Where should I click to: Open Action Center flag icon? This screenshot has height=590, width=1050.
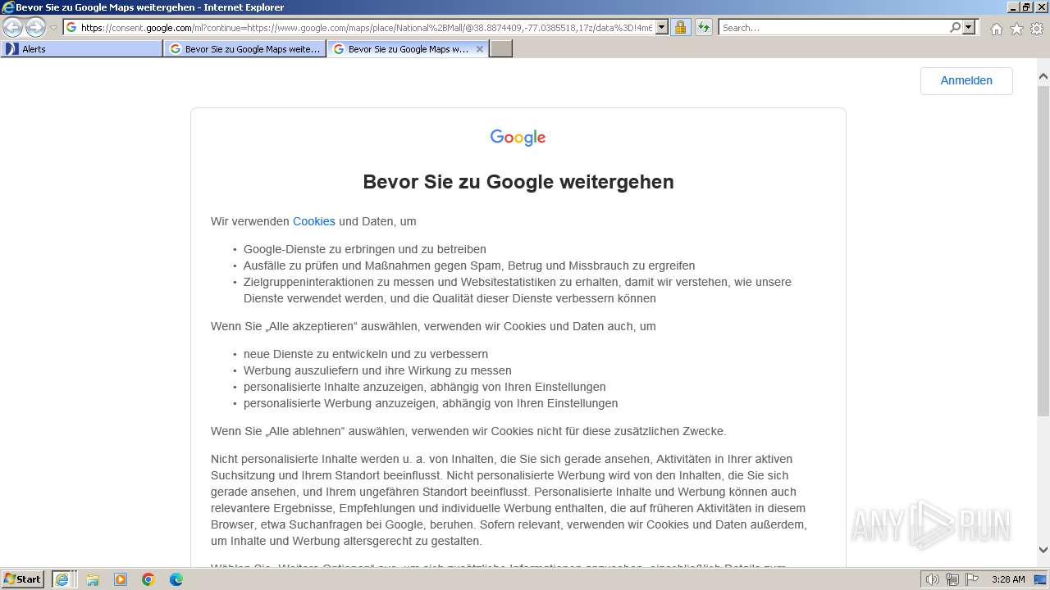[971, 579]
